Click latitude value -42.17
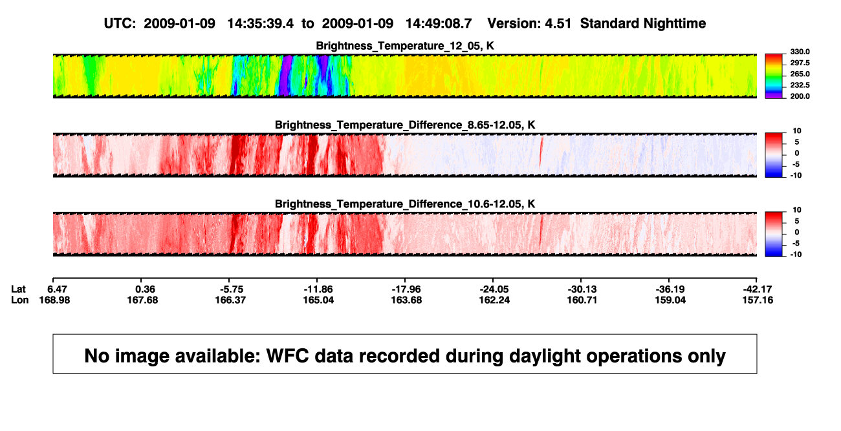This screenshot has width=841, height=431. click(x=758, y=289)
